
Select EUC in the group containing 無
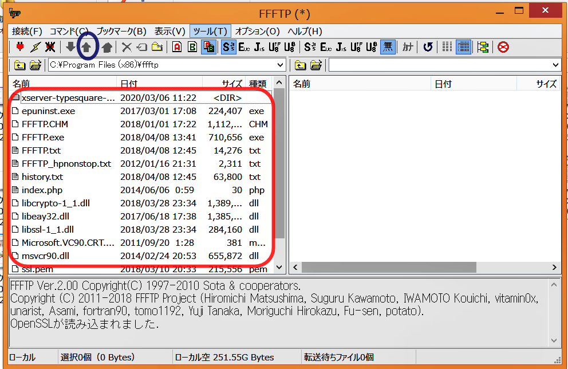326,47
